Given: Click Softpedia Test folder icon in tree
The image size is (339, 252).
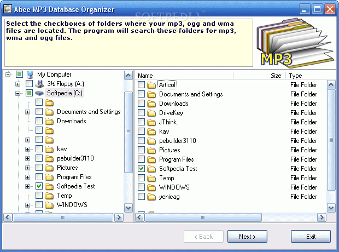Looking at the screenshot, I should tap(49, 187).
